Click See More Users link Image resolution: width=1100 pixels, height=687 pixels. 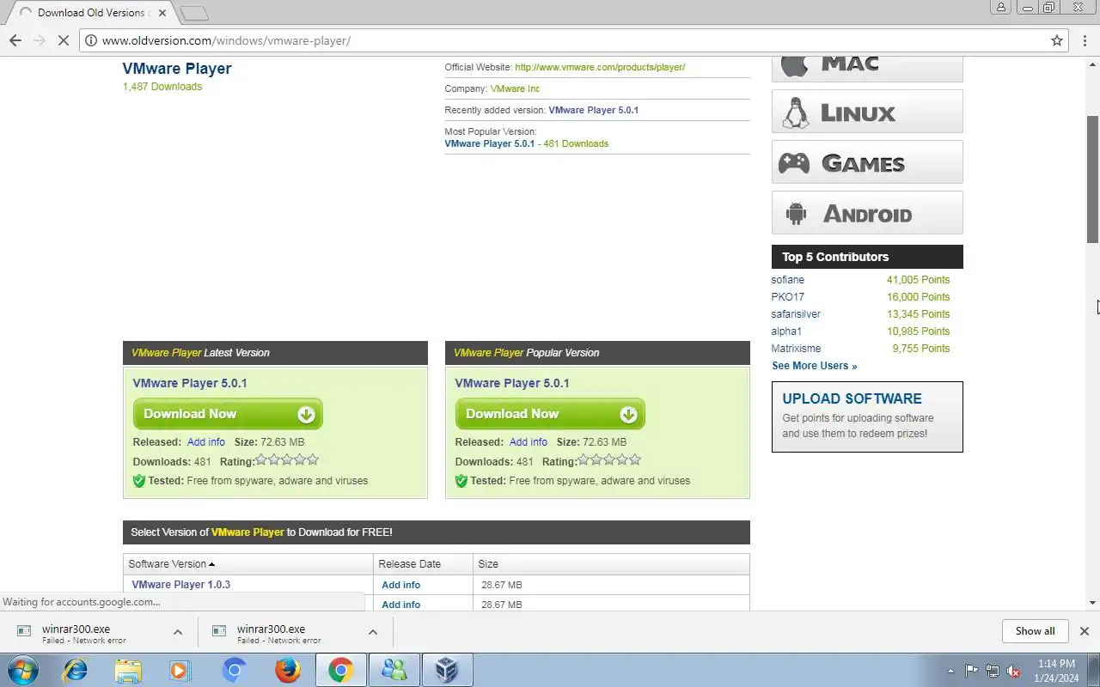815,366
